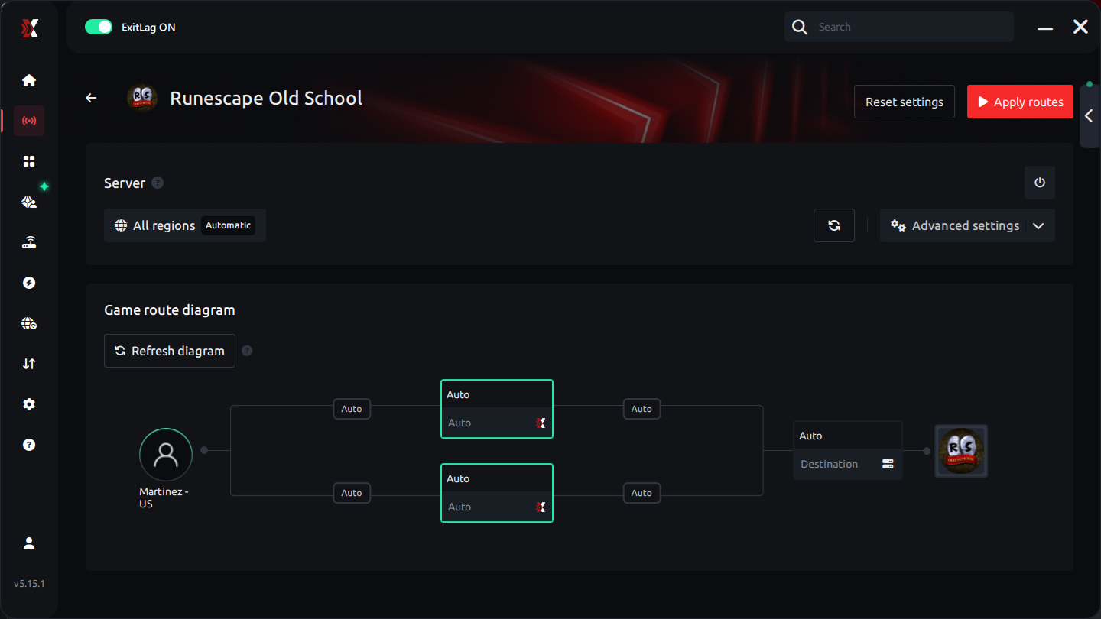Click the grid apps sidebar icon
The height and width of the screenshot is (619, 1101).
click(29, 161)
